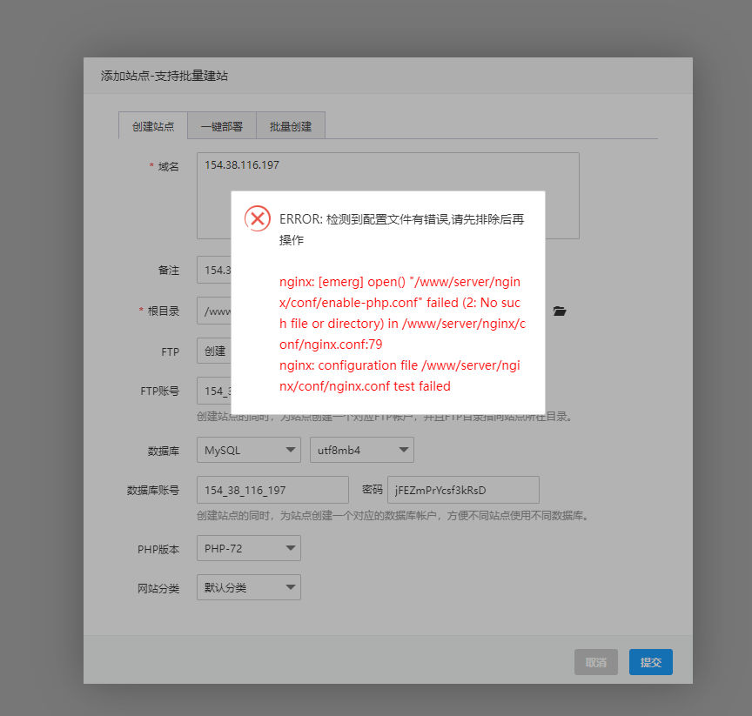Click the red nginx emerg open() error line
Viewport: 752px width, 716px height.
point(402,312)
